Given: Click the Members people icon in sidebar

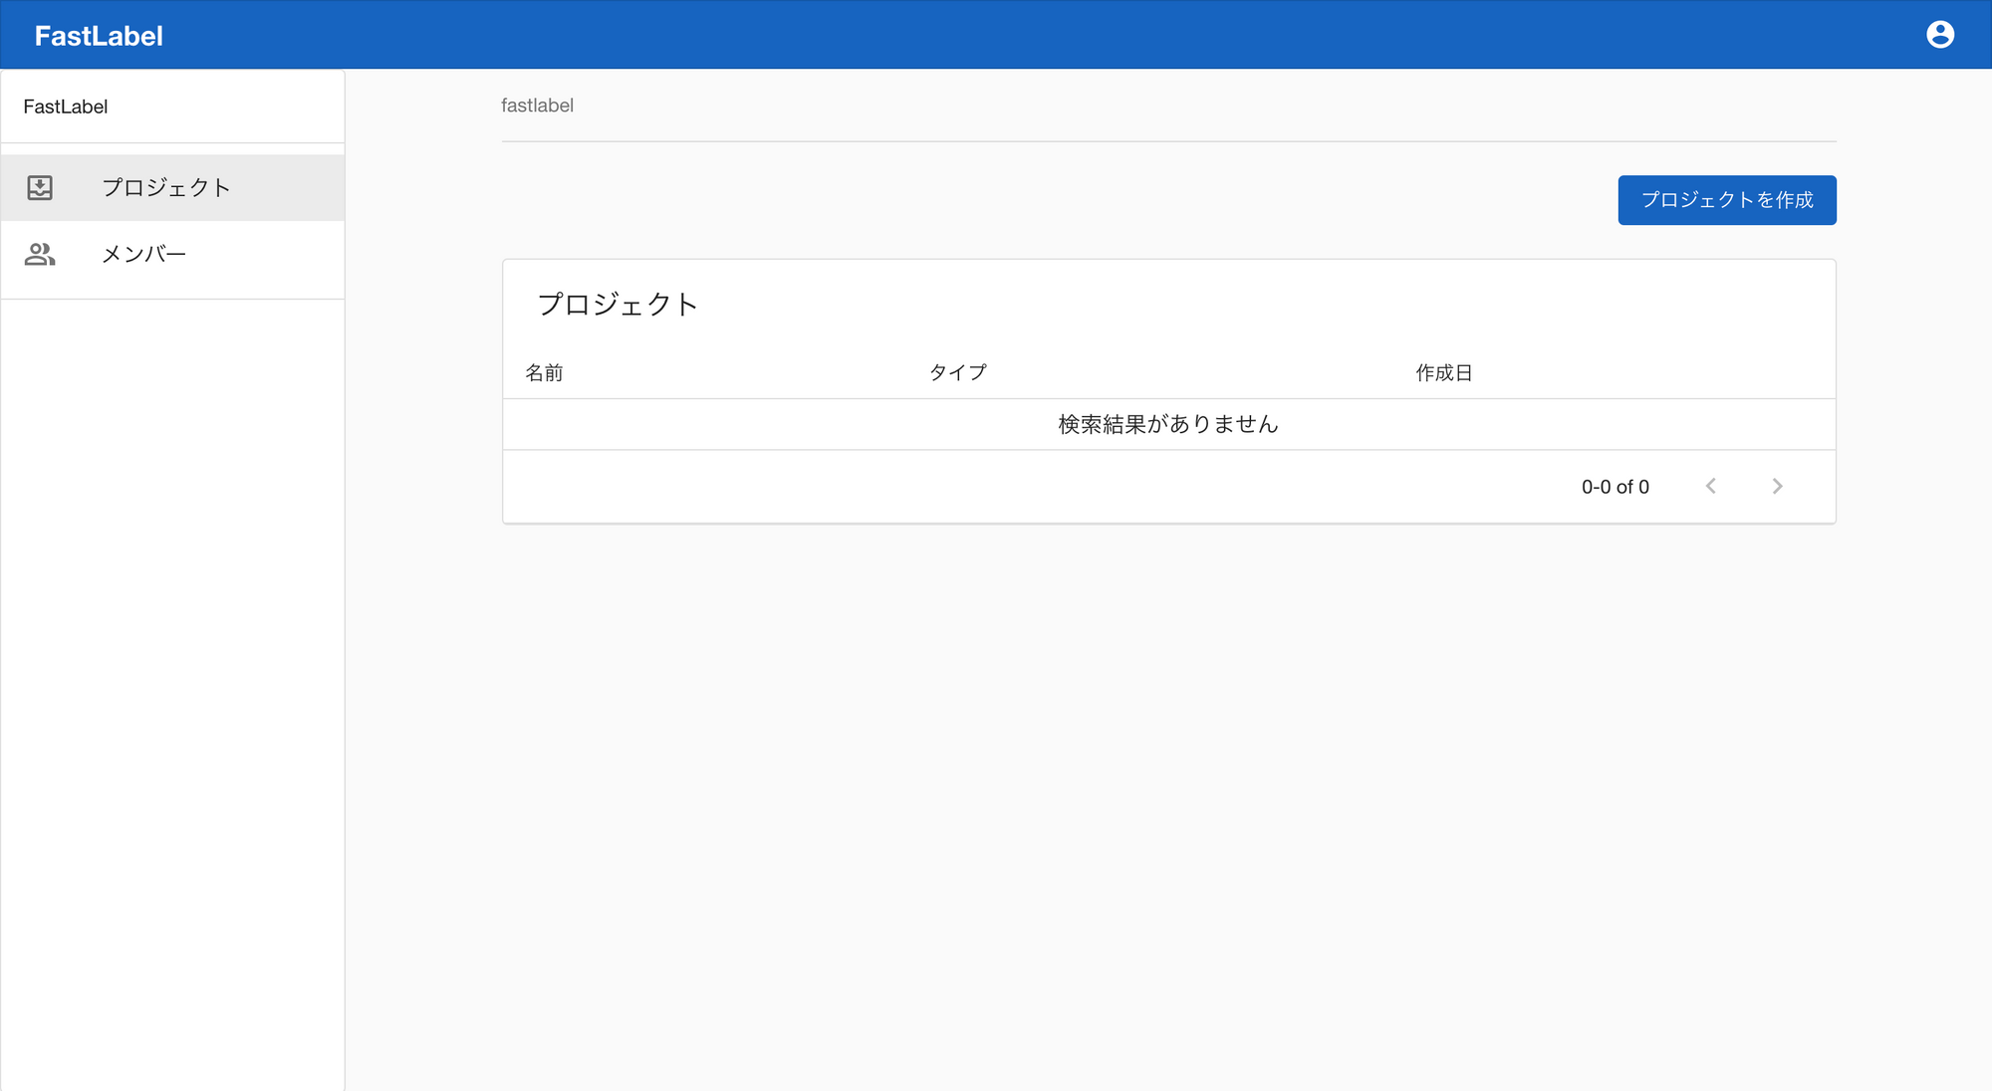Looking at the screenshot, I should tap(40, 254).
